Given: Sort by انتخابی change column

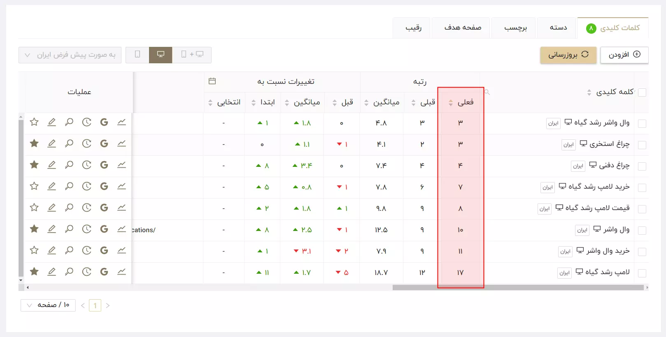Looking at the screenshot, I should tap(210, 103).
